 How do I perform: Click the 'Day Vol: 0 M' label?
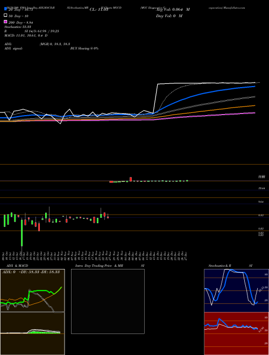click(169, 16)
